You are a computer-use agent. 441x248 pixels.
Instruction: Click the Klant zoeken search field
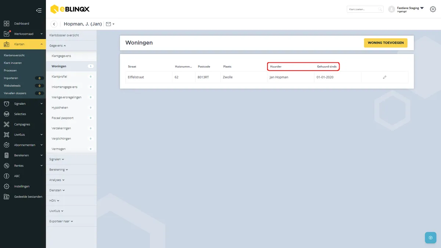tap(365, 9)
